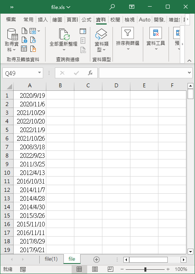Switch to the 常用 Home tab
This screenshot has width=195, height=274.
(x=28, y=19)
